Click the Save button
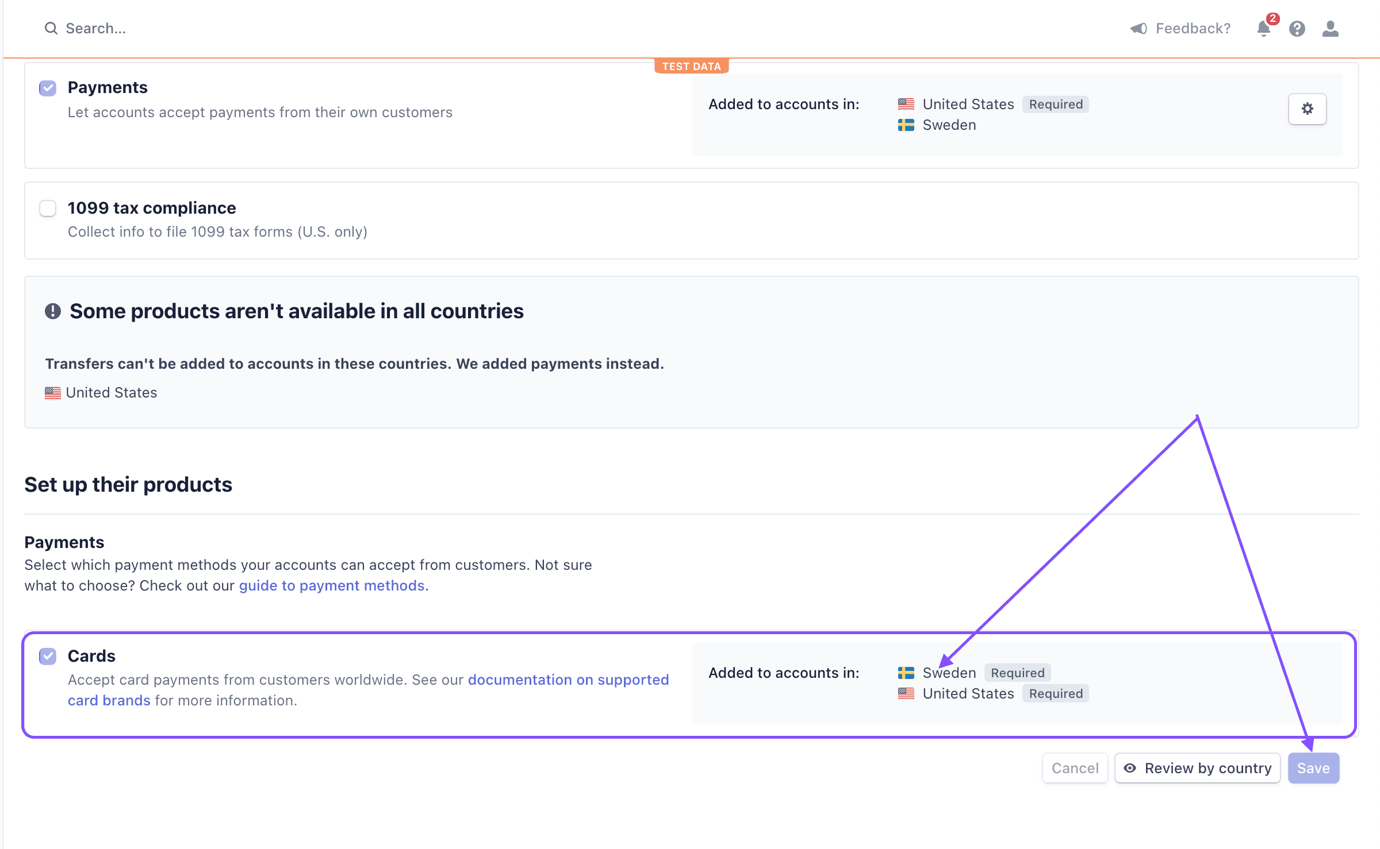This screenshot has height=849, width=1380. [1313, 768]
